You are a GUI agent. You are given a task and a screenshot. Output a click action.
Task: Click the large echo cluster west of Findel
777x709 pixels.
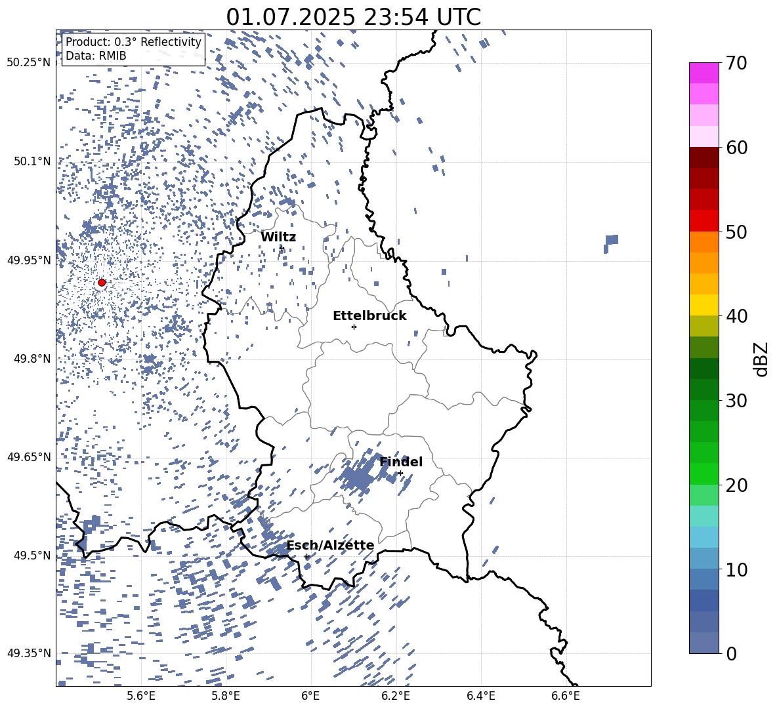[x=358, y=477]
